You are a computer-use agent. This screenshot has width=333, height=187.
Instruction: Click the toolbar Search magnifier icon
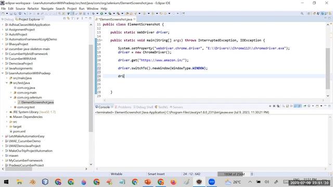(x=135, y=14)
